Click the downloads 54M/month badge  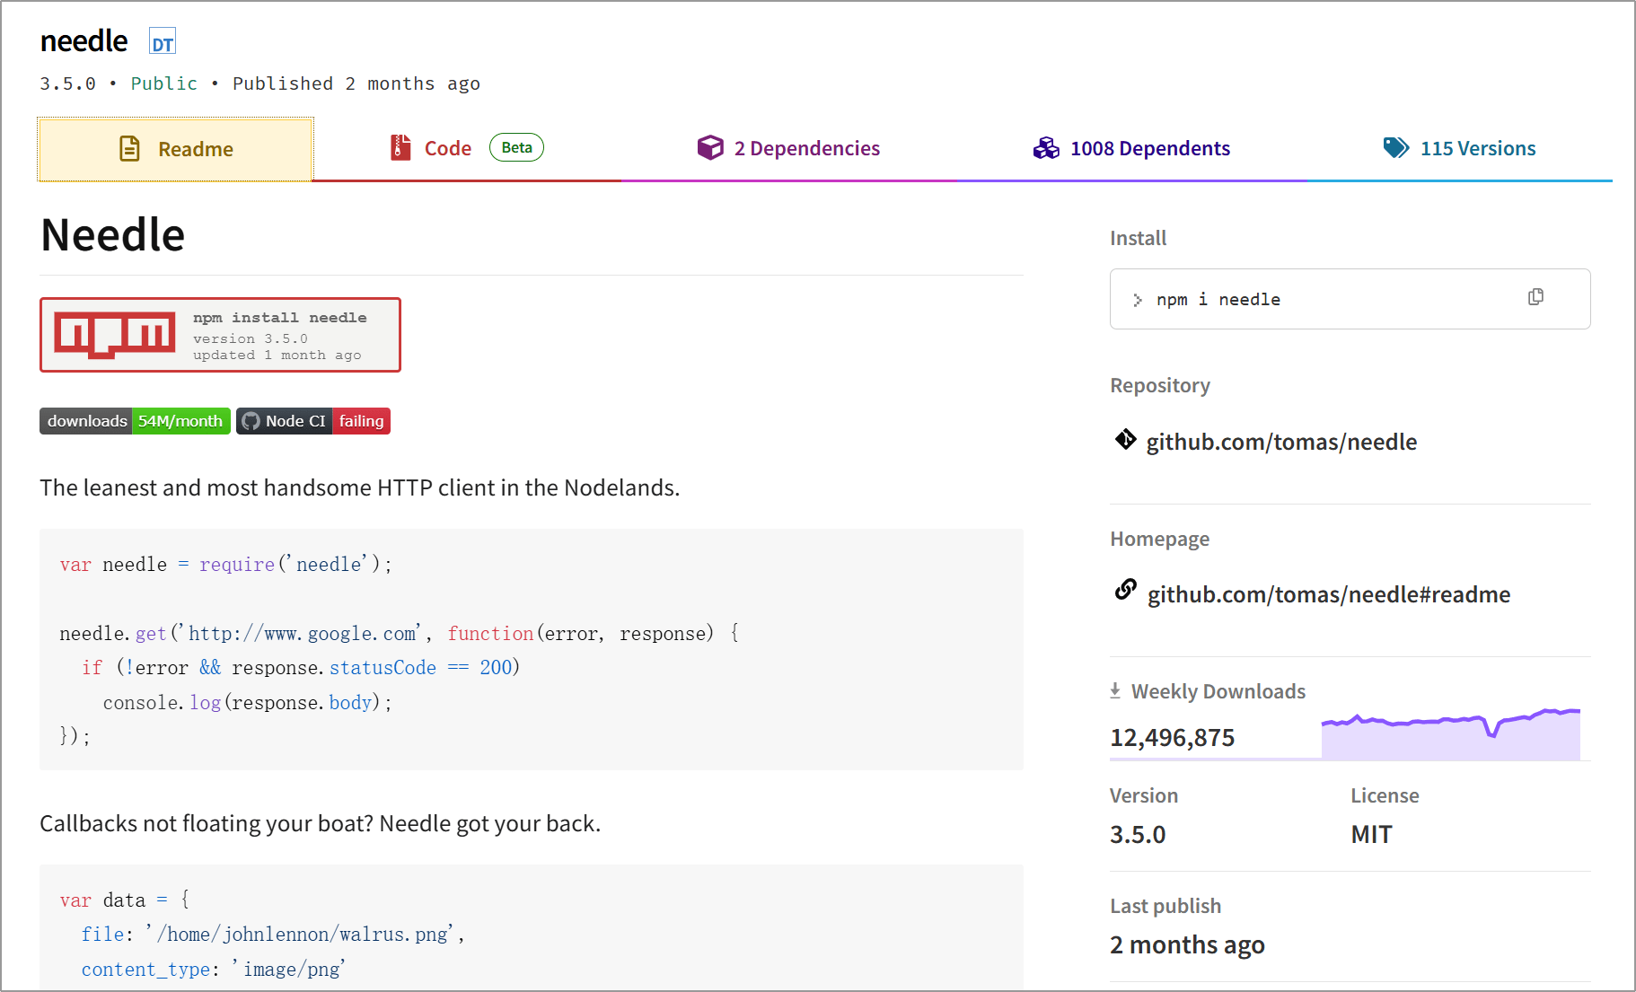click(x=135, y=421)
